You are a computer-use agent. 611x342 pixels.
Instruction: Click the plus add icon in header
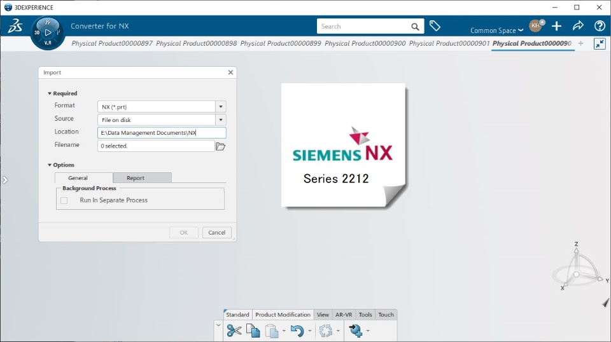[556, 26]
